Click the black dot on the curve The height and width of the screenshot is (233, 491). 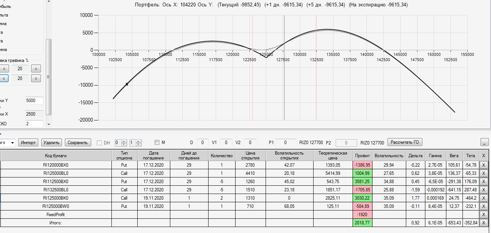click(127, 84)
